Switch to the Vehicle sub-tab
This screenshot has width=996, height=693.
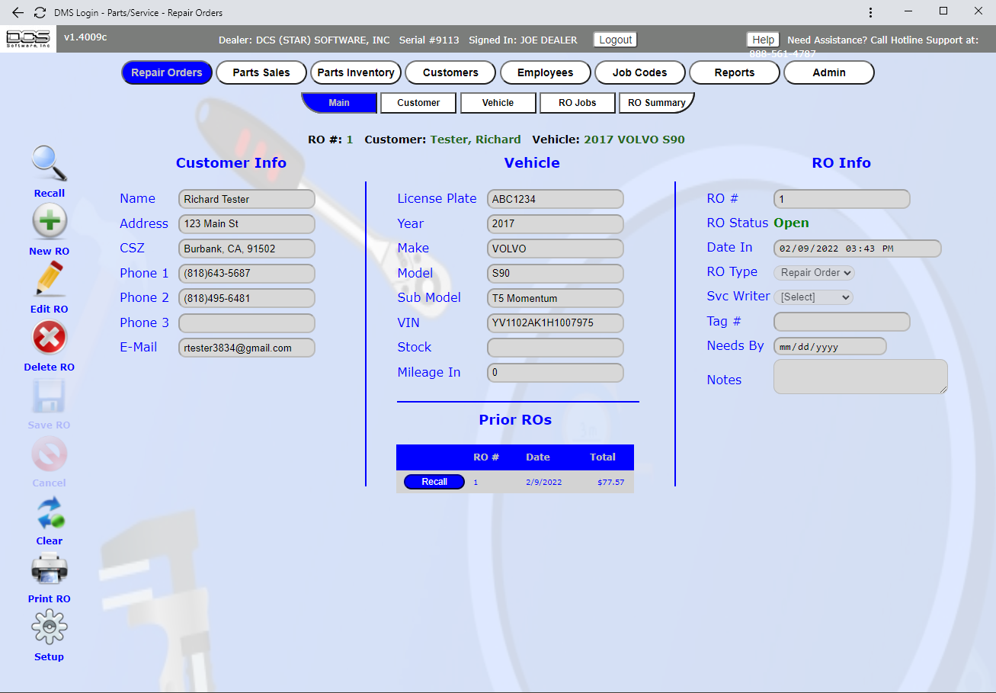point(498,103)
